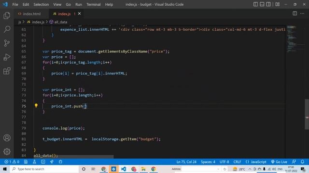The image size is (309, 173).
Task: Change encoding via UTF-8
Action: 224,162
